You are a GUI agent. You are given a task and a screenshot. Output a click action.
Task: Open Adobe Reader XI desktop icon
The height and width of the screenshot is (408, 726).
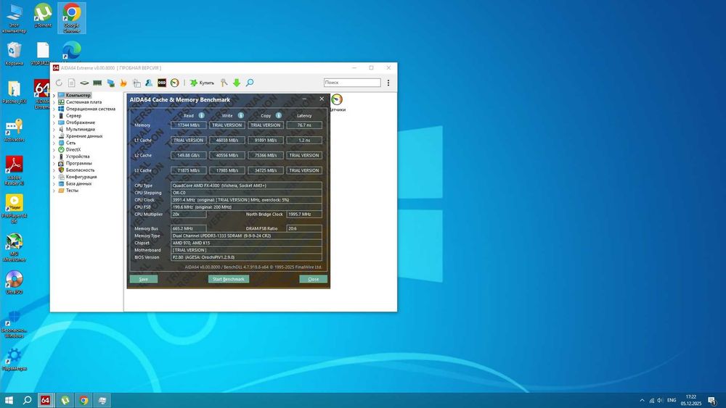click(x=14, y=170)
